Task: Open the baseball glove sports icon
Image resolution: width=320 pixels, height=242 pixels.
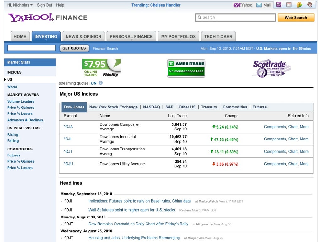Action: (310, 5)
